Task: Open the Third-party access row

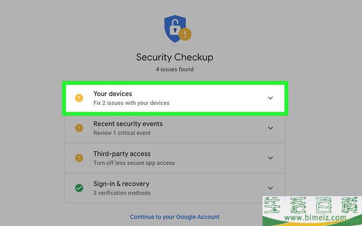Action: [x=175, y=158]
